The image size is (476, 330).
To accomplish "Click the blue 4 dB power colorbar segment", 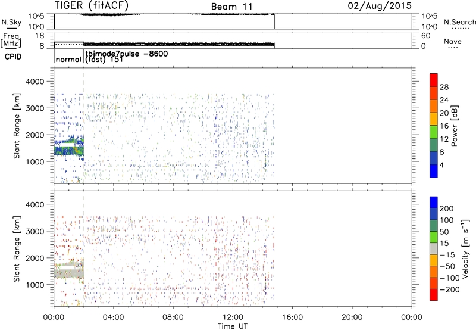I will [x=434, y=171].
